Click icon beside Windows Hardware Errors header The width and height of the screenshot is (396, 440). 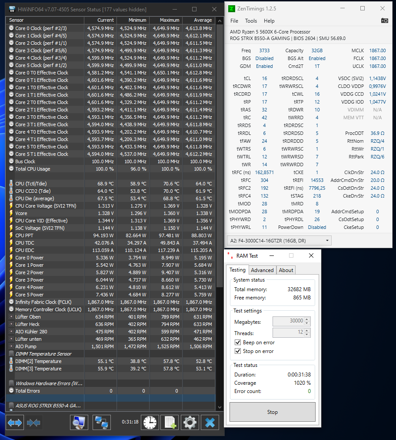point(11,383)
